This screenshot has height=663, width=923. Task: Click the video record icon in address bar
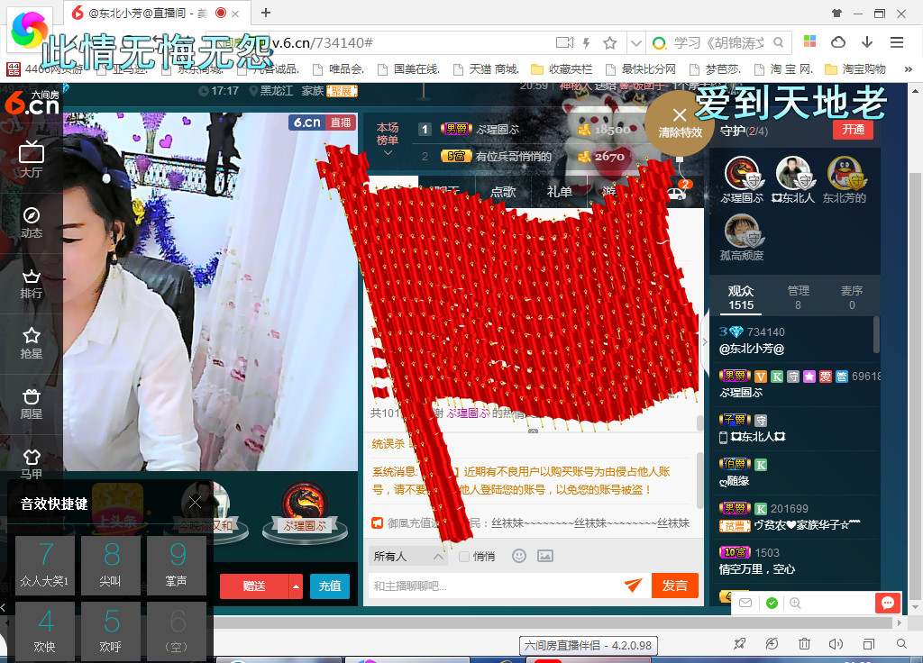pyautogui.click(x=564, y=43)
